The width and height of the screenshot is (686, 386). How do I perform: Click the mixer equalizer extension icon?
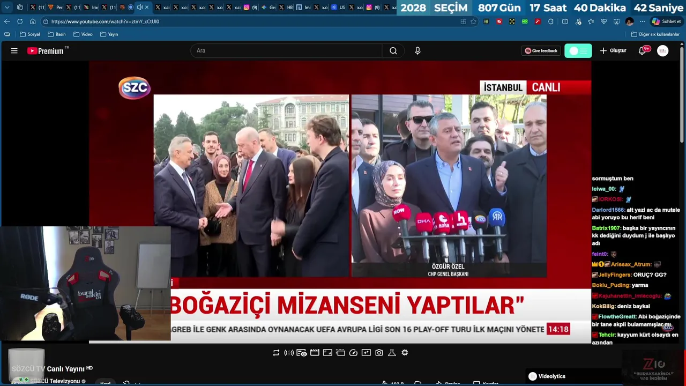[486, 21]
